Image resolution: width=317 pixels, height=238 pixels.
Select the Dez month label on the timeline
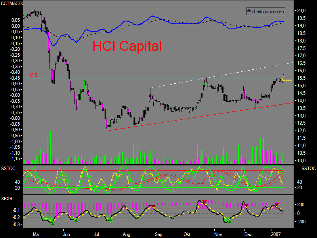click(248, 234)
